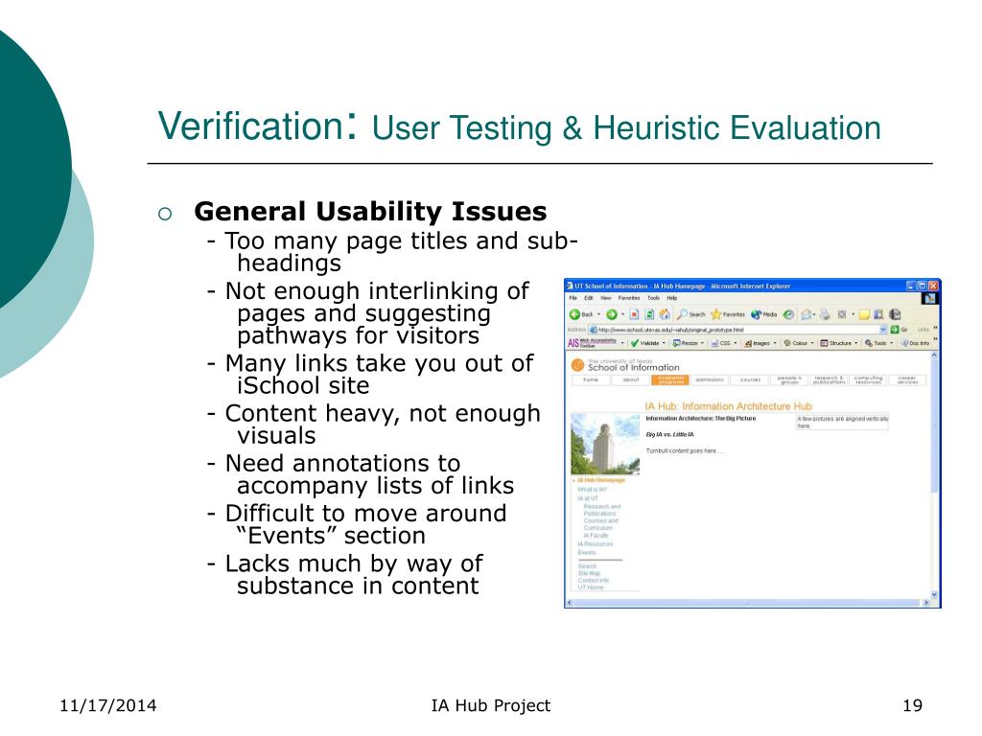Click the Images toolbar button

pyautogui.click(x=757, y=343)
